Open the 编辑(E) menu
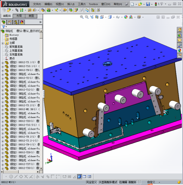Screen dimensions: 183x185 pos(48,4)
